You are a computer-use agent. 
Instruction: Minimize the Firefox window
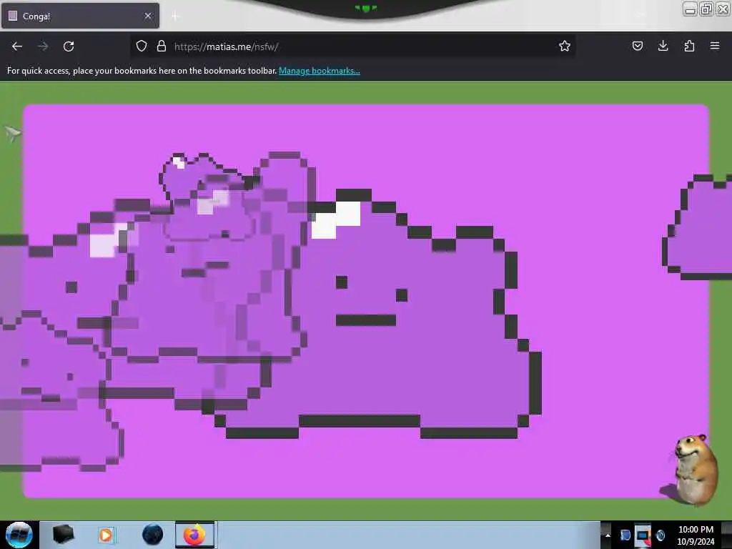(690, 9)
